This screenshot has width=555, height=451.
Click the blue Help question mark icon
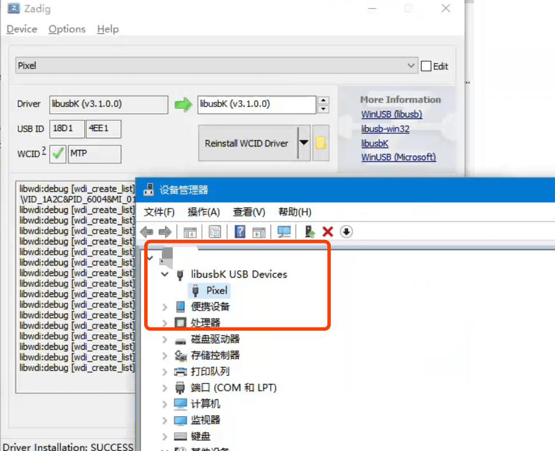click(240, 232)
